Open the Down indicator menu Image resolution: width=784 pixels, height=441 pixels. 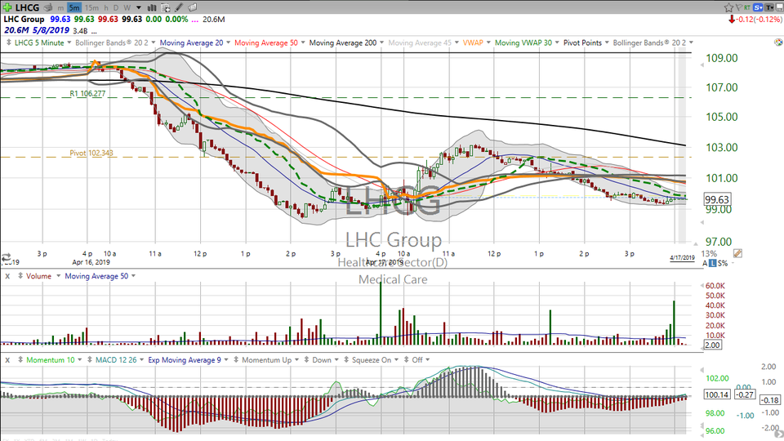[326, 360]
